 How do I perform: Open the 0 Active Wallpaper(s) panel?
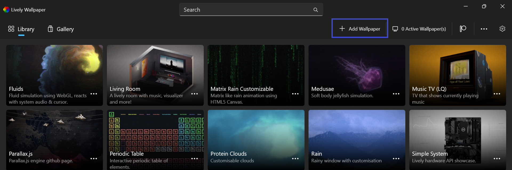tap(419, 29)
